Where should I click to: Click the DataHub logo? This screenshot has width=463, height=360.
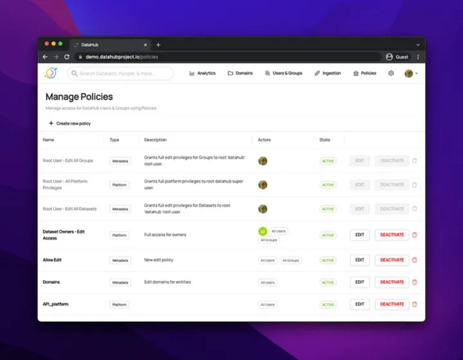click(x=51, y=73)
